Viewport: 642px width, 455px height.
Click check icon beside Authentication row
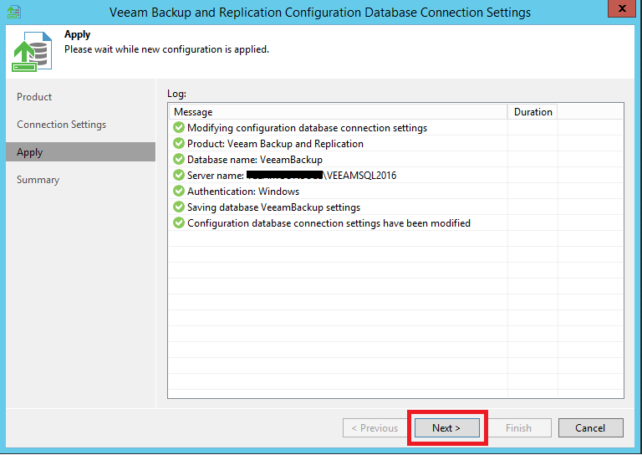point(179,192)
